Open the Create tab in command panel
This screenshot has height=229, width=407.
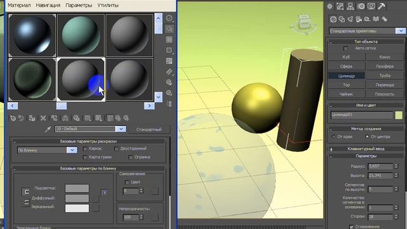coord(329,6)
